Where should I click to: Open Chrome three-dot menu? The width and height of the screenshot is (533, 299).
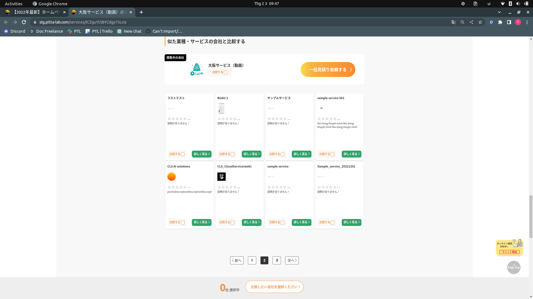[527, 22]
